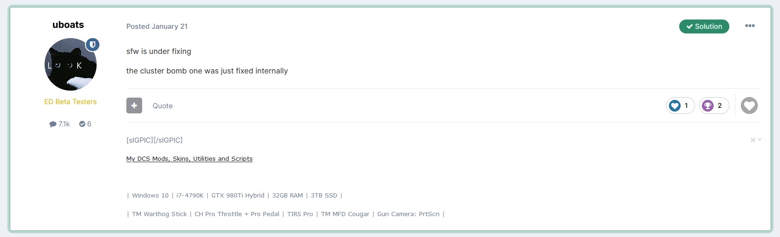Click the moderator shield badge on the avatar
This screenshot has height=237, width=780.
point(92,45)
